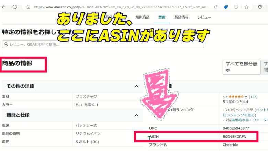This screenshot has width=268, height=151.
Task: Click the 4.4 star rating graphic
Action: click(x=236, y=97)
